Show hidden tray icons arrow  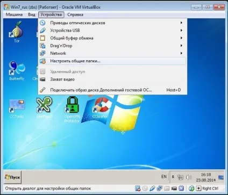[173, 177]
